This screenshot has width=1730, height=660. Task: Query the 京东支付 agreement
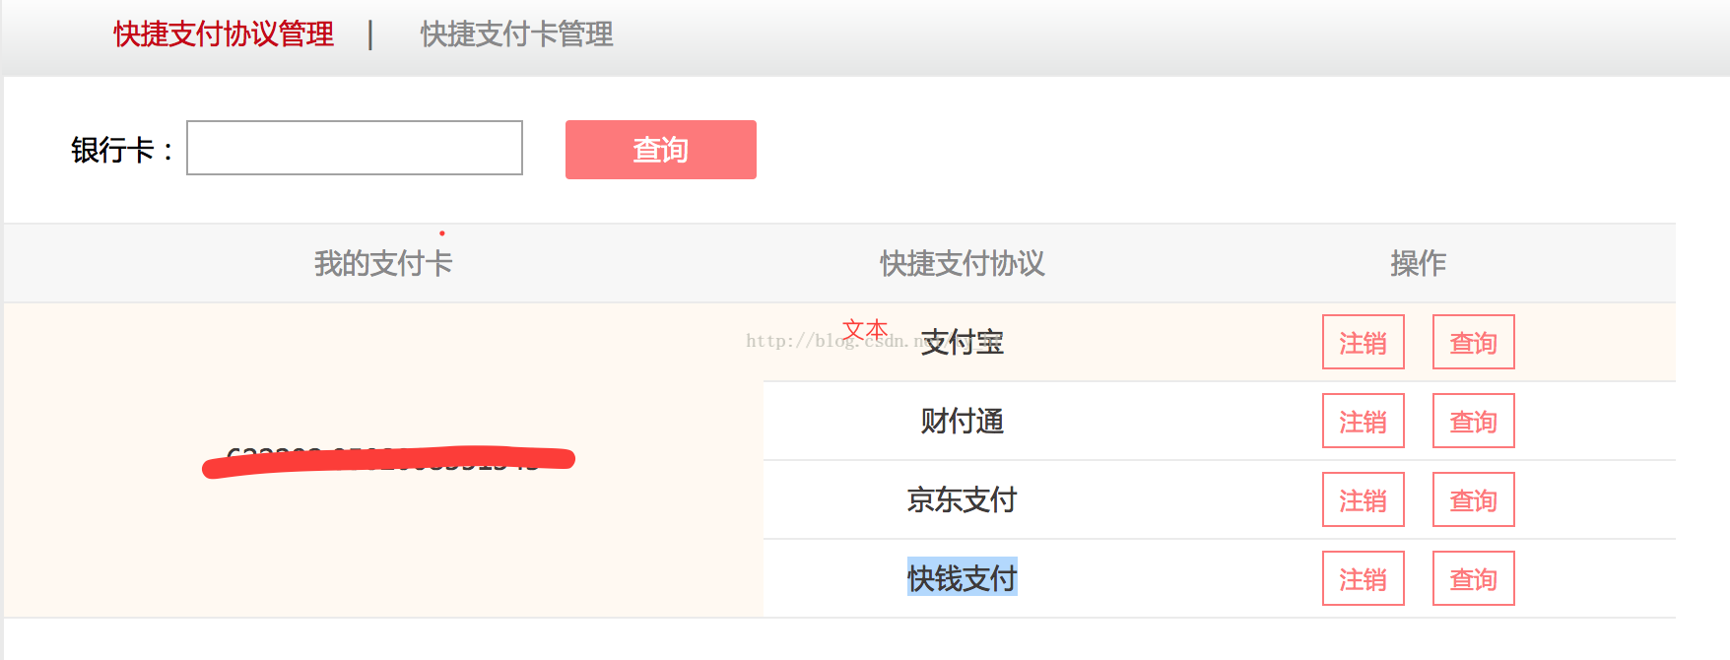point(1473,499)
